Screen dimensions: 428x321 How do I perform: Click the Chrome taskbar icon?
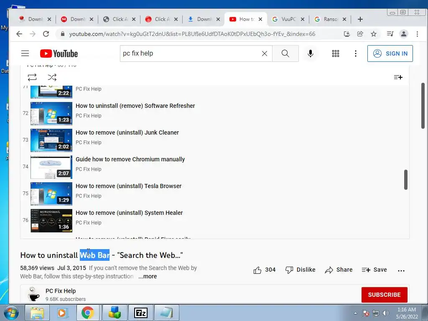tap(87, 313)
